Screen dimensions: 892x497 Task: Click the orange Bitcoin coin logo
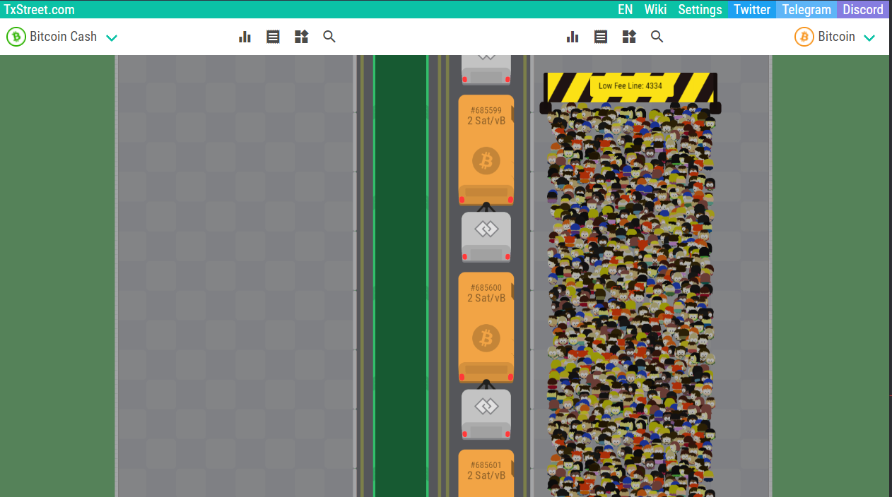click(804, 37)
